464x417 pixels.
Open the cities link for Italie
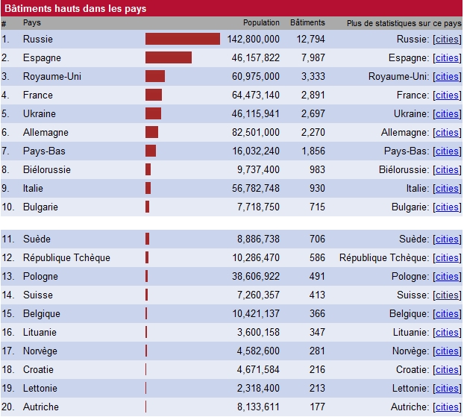[447, 188]
